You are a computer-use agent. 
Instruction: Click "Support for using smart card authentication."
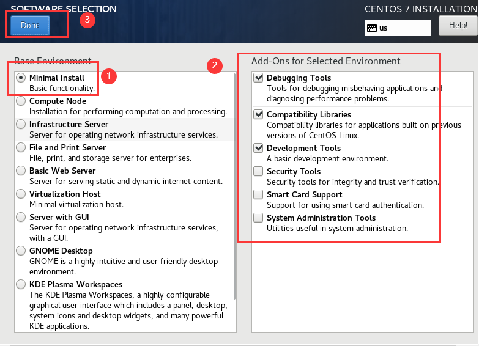[345, 205]
